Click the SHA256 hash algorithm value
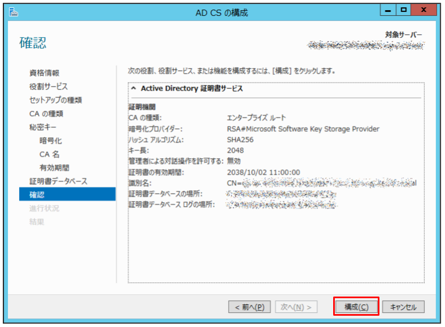Image resolution: width=445 pixels, height=327 pixels. point(240,139)
